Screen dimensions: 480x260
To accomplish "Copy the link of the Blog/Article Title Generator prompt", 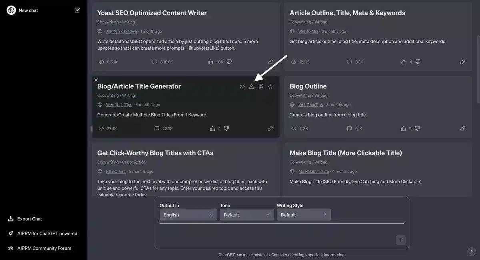I will click(270, 129).
